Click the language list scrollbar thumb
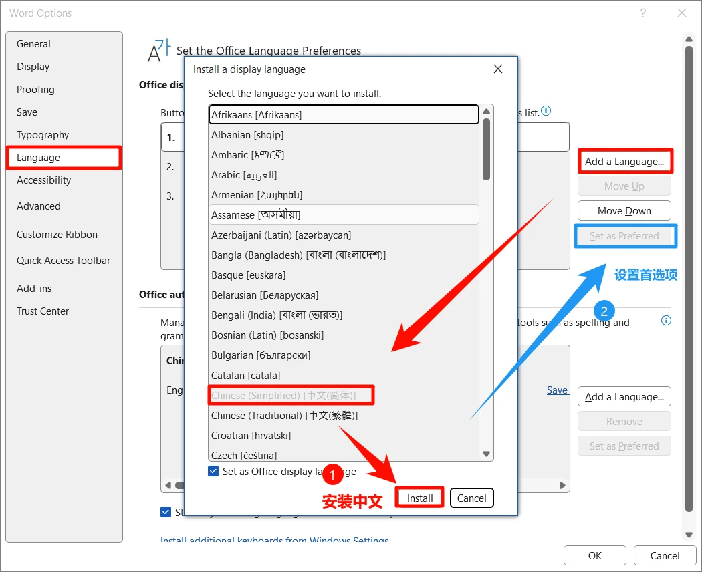 (486, 149)
